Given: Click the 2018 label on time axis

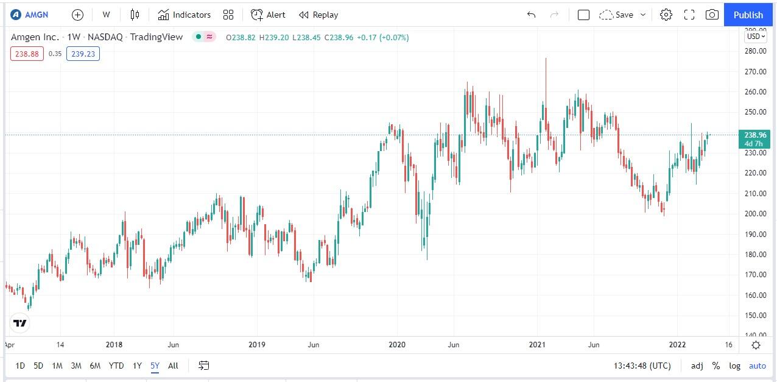Looking at the screenshot, I should [114, 345].
